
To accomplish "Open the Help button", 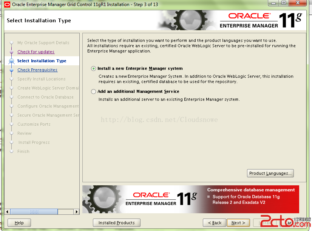I will pyautogui.click(x=19, y=223).
